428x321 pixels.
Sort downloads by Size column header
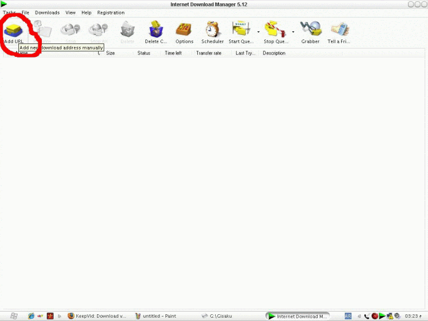[110, 53]
